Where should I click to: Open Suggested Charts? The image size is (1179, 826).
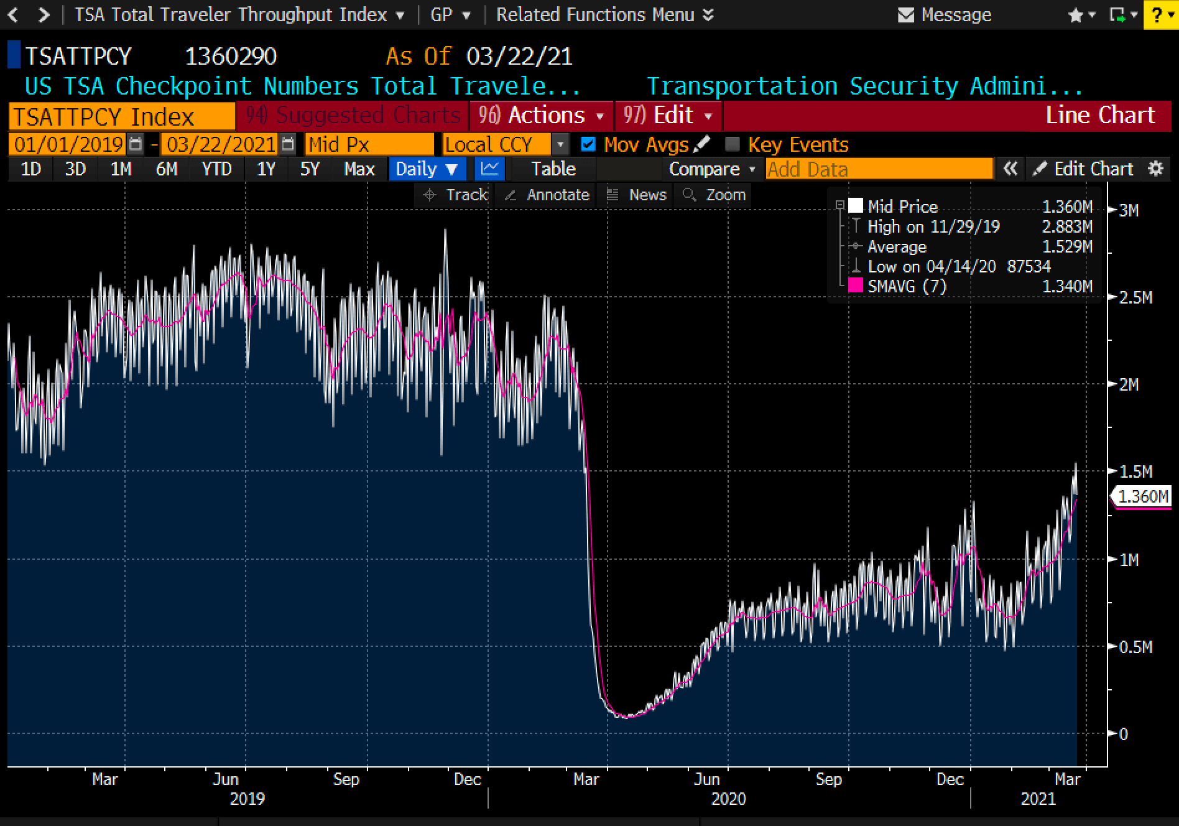pos(353,116)
